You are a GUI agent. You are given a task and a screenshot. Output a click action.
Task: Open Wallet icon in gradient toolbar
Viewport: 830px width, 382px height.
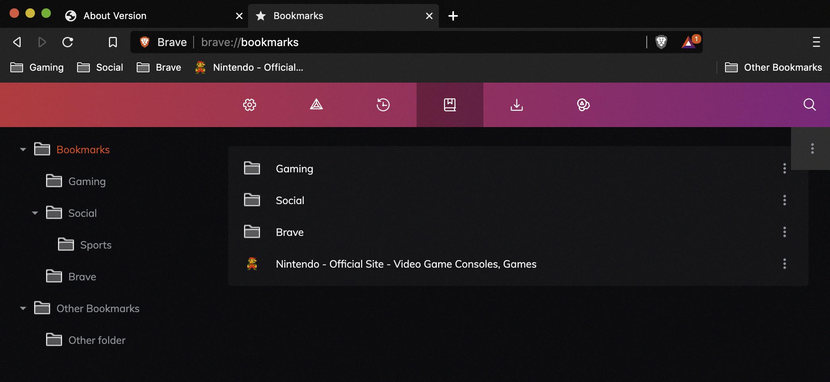click(x=583, y=105)
